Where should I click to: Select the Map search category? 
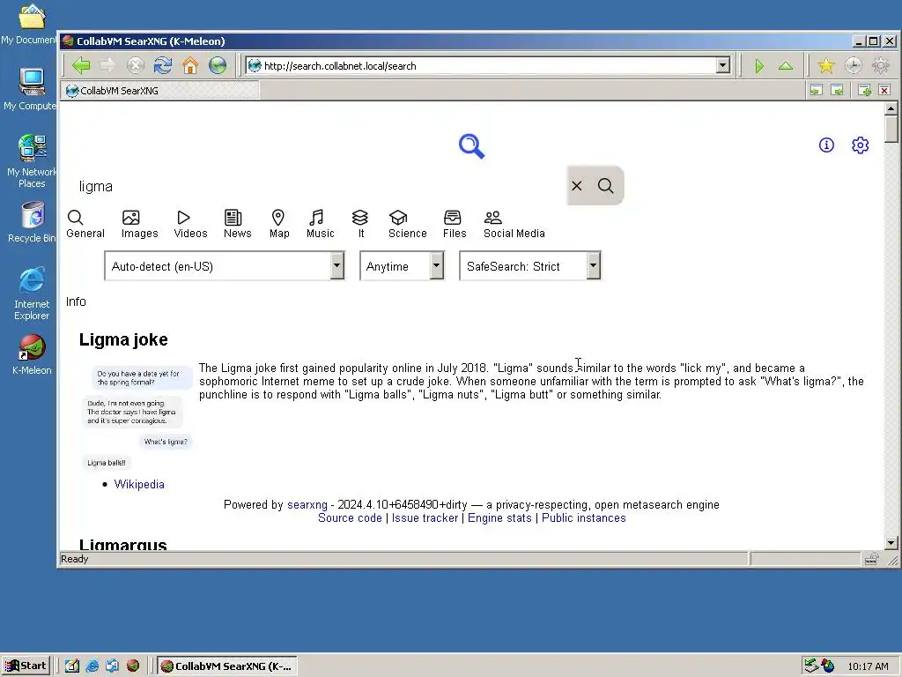279,224
